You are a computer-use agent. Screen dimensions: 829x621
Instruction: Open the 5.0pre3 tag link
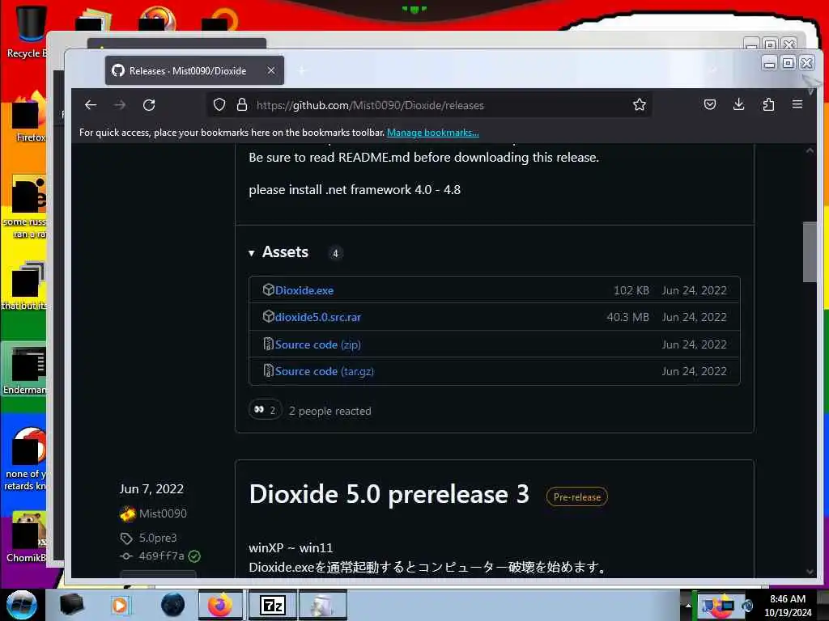(158, 538)
